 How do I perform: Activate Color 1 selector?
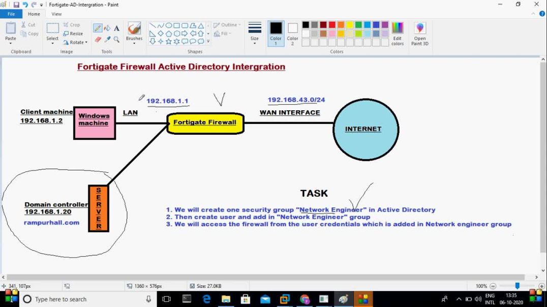click(x=276, y=34)
